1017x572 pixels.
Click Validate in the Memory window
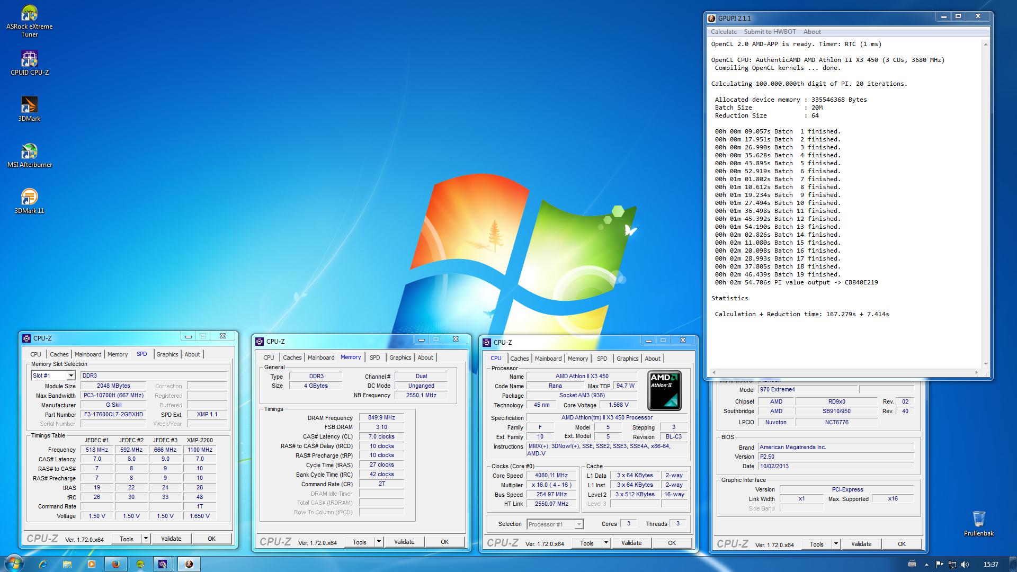click(404, 542)
